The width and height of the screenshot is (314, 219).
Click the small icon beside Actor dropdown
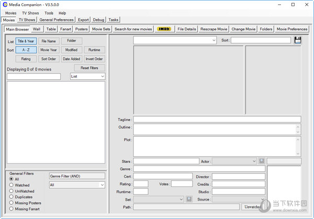262,161
